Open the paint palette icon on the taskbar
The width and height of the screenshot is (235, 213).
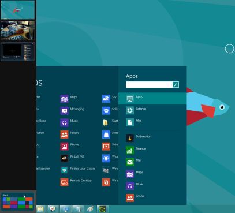(x=90, y=209)
